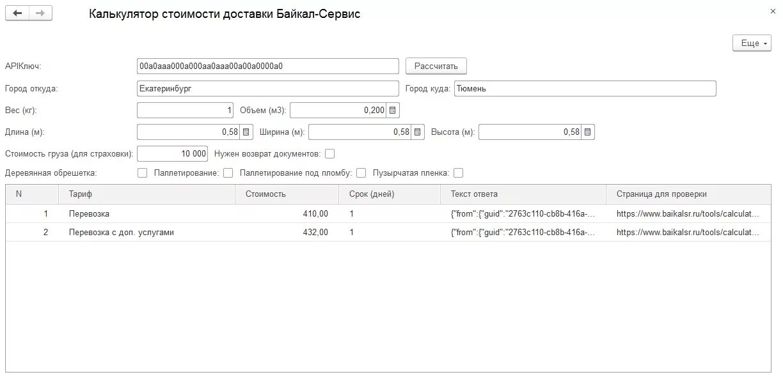Click the Ширина (м) value field

pyautogui.click(x=360, y=132)
